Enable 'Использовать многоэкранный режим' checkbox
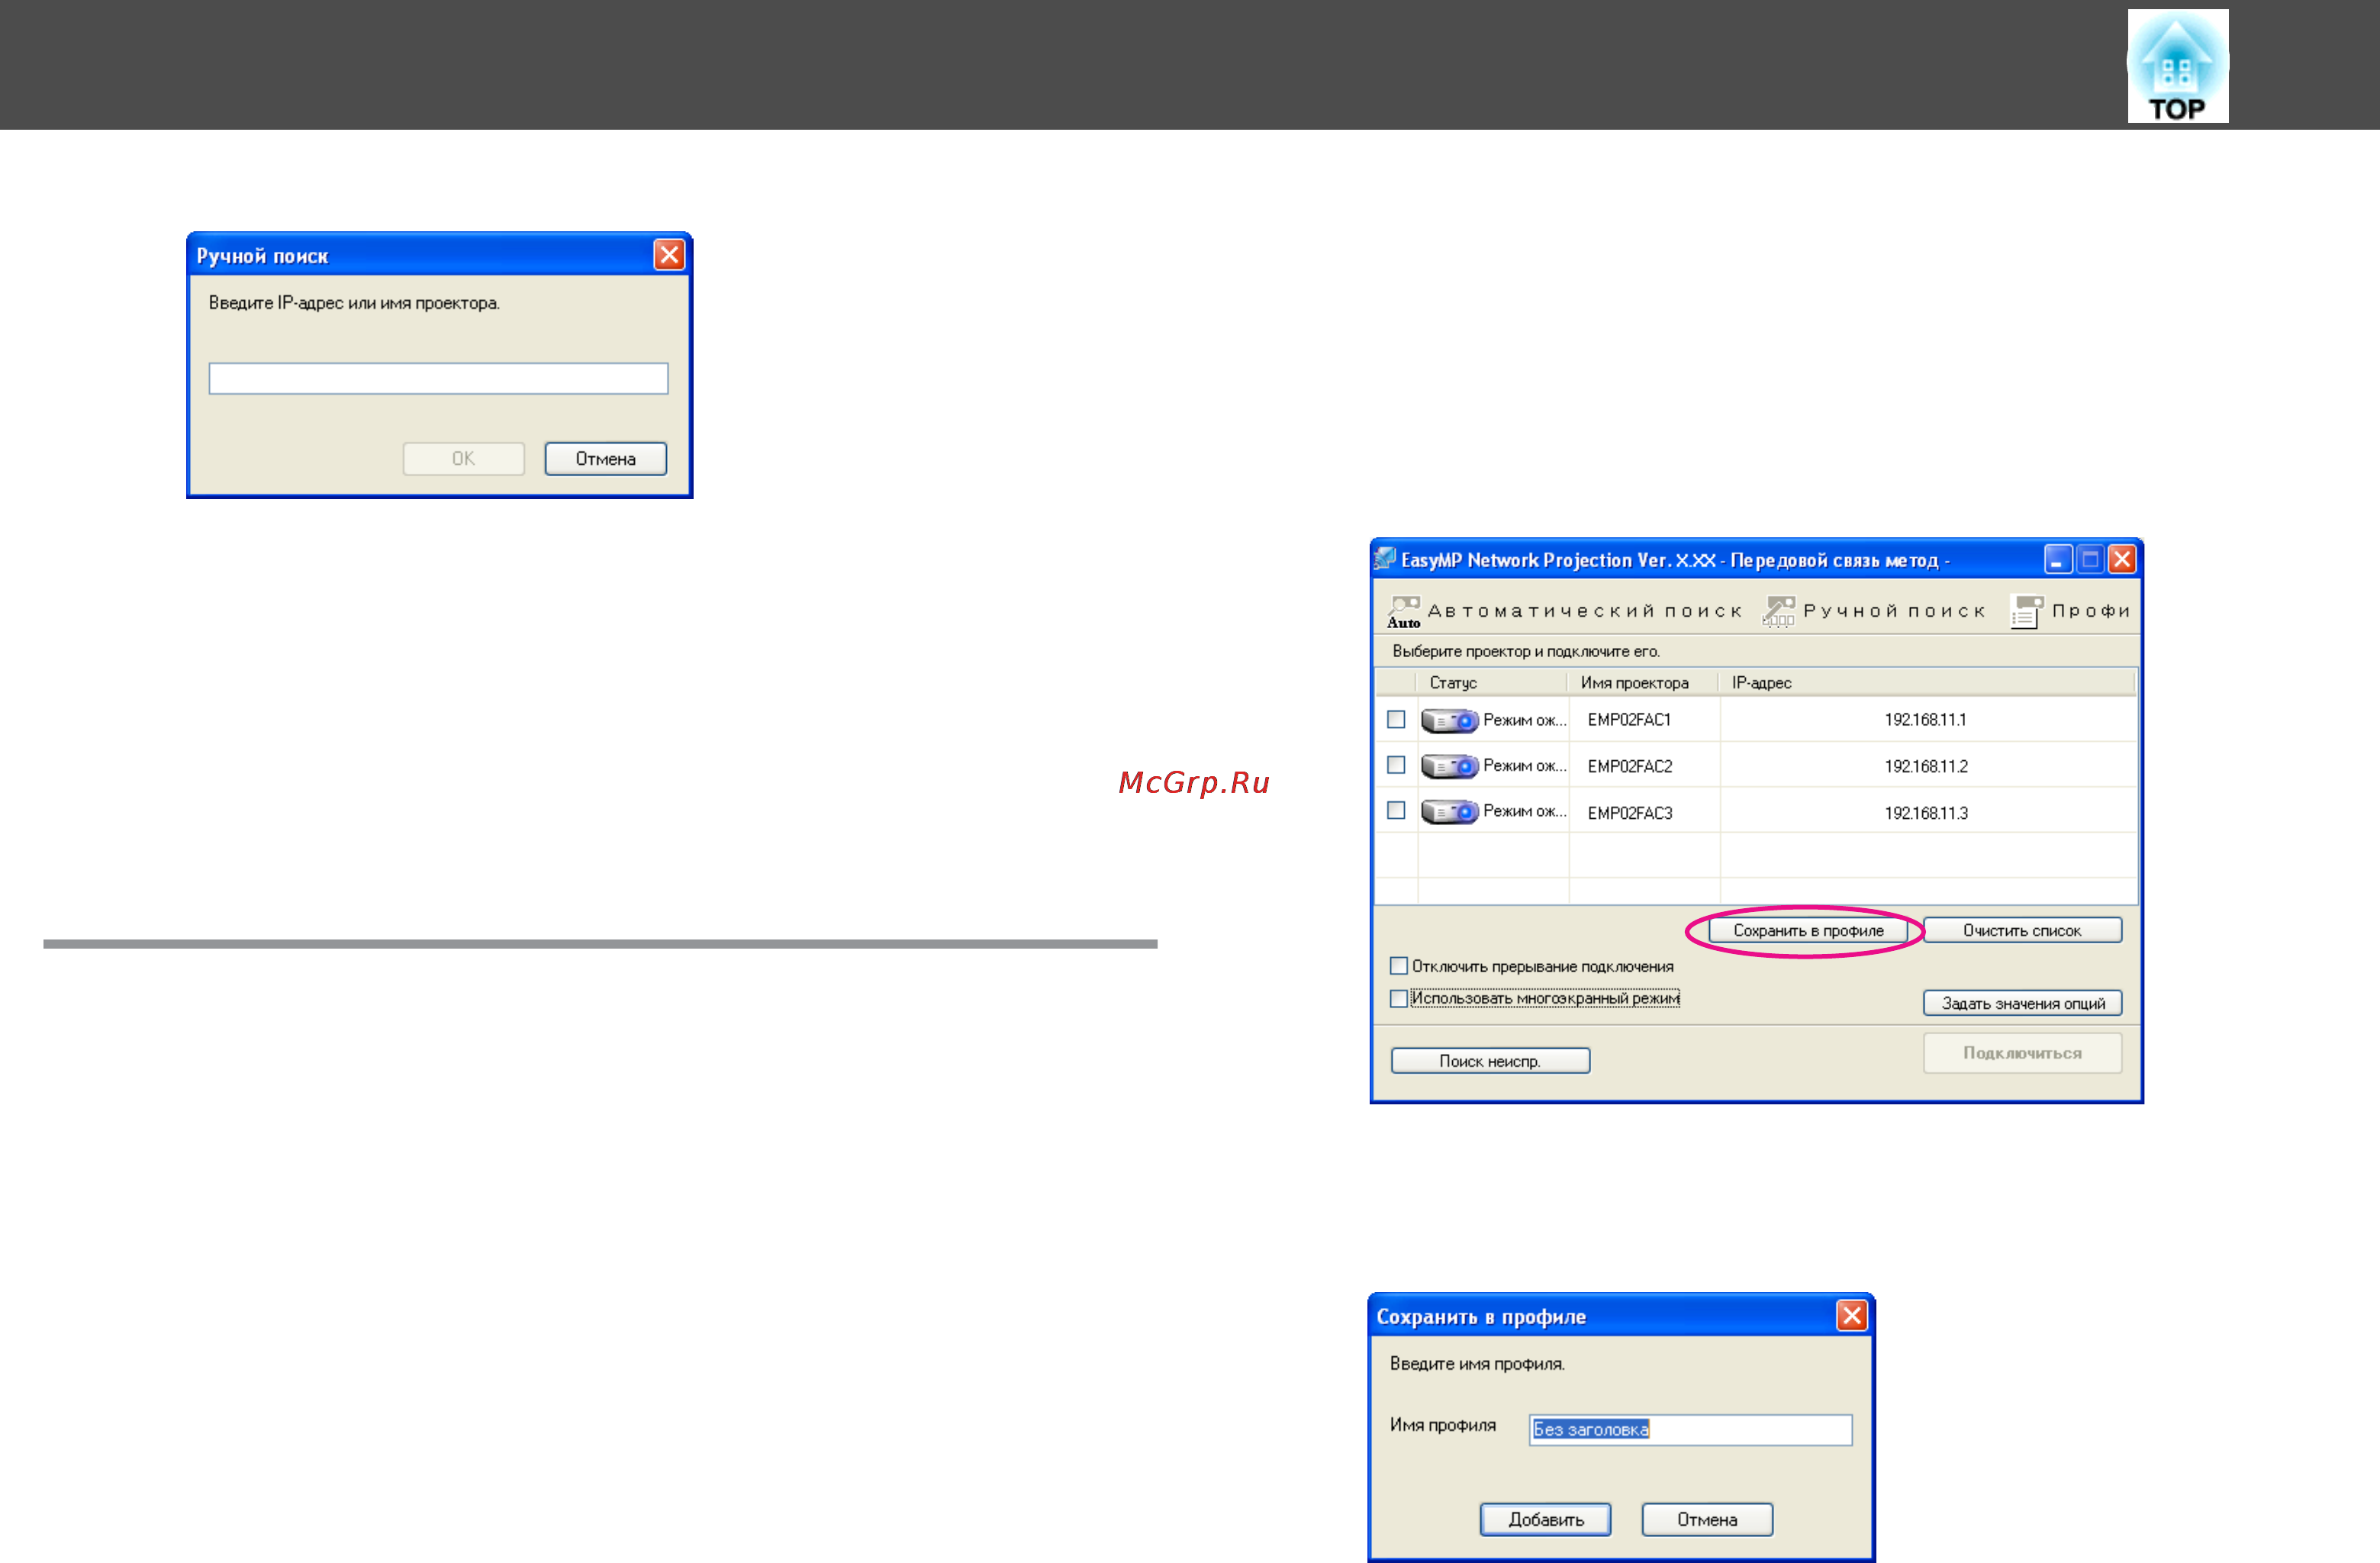 coord(1399,998)
